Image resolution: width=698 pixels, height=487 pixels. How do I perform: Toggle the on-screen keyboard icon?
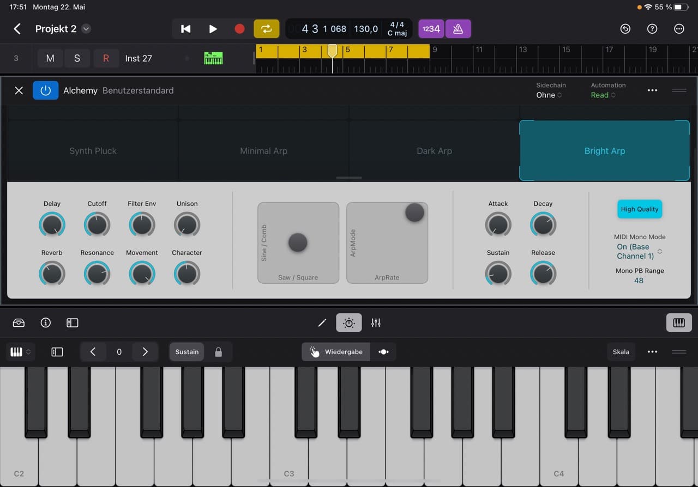(679, 323)
